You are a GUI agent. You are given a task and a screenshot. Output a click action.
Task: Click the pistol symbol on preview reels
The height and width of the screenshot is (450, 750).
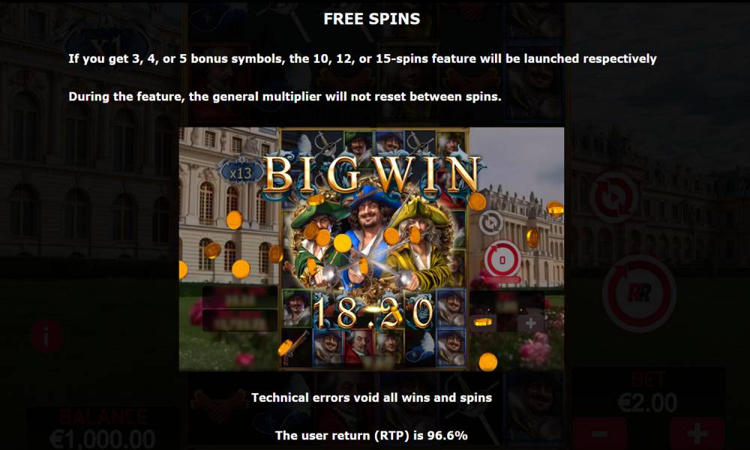click(294, 346)
